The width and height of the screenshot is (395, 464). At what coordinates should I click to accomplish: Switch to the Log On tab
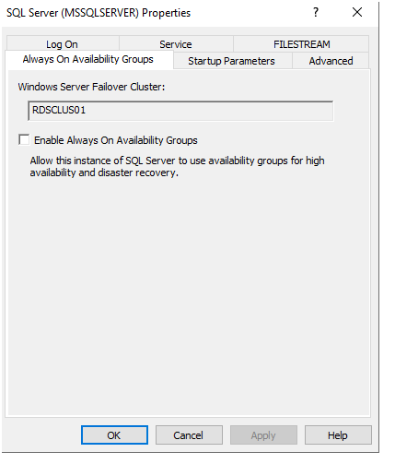pyautogui.click(x=63, y=44)
